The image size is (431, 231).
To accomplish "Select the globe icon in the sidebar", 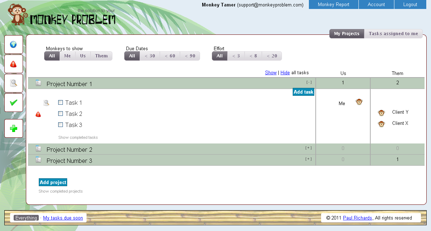I will tap(13, 44).
